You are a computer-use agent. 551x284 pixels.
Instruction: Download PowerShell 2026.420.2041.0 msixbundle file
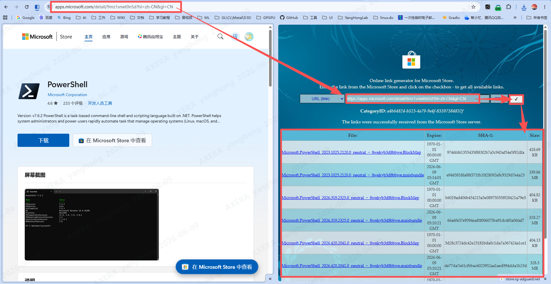[x=352, y=266]
